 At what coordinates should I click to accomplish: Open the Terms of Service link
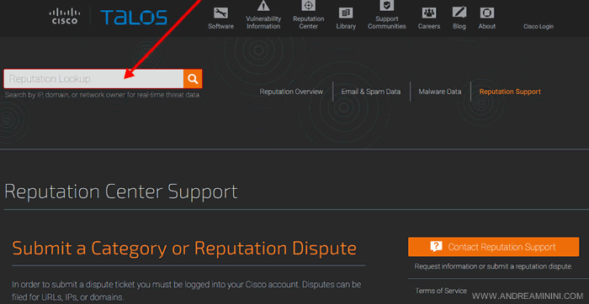pyautogui.click(x=441, y=291)
